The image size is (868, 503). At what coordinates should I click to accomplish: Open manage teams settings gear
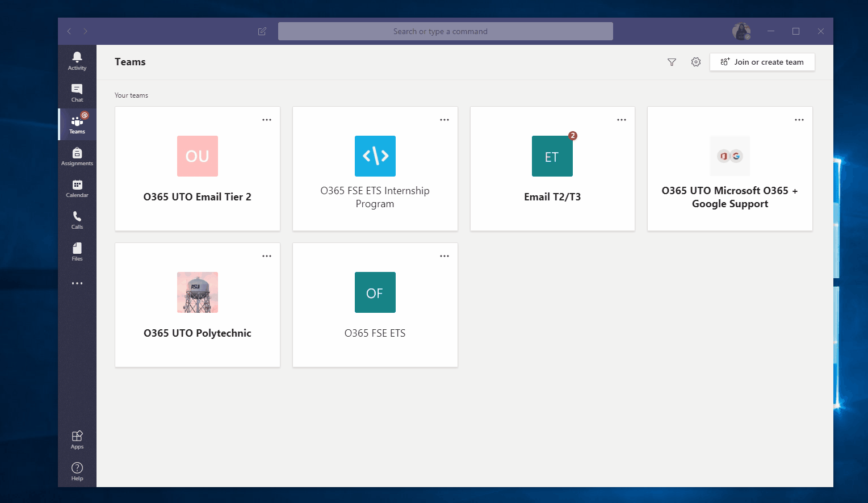click(696, 62)
